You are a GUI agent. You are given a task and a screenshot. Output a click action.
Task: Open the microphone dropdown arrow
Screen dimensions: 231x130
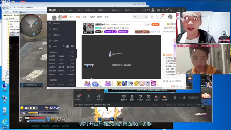pos(160,97)
